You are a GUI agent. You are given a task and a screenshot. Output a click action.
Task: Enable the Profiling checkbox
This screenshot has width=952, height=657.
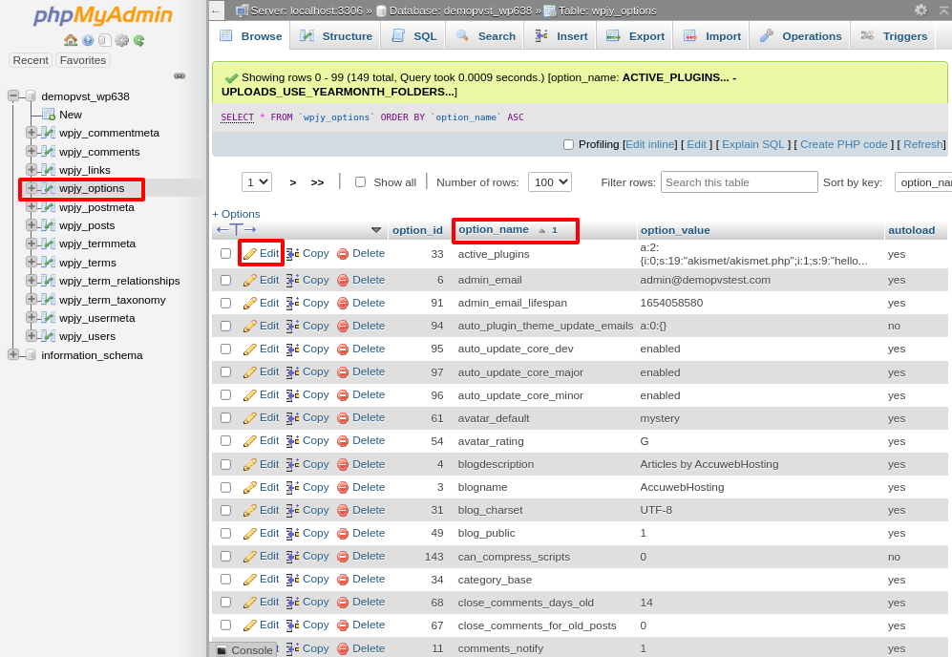(x=568, y=144)
